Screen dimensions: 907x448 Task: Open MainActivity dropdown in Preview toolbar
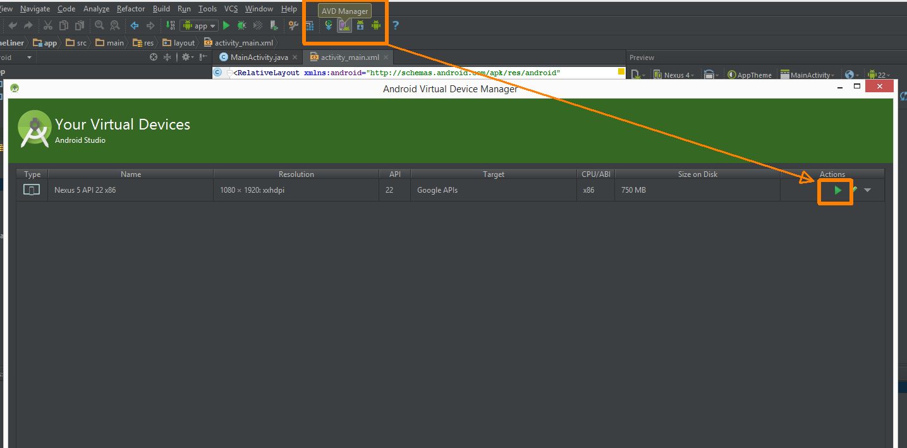click(x=808, y=75)
